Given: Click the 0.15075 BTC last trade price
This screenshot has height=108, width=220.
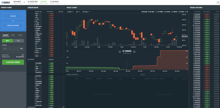Looking at the screenshot, I should click(33, 2).
